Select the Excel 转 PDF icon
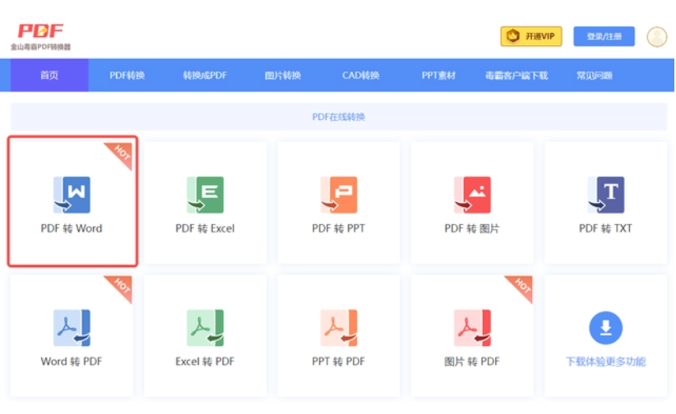 (205, 328)
